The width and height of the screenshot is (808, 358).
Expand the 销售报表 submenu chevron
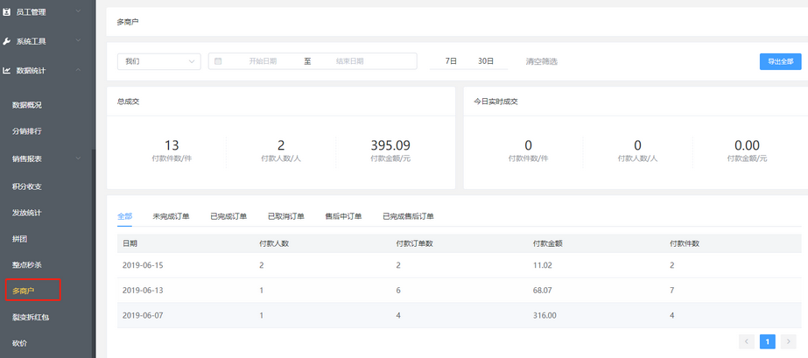point(79,159)
